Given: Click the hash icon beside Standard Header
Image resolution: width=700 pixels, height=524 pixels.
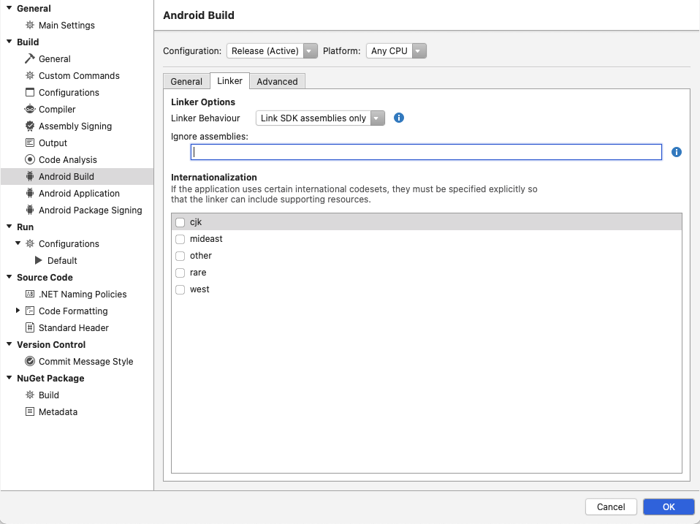Looking at the screenshot, I should (x=29, y=327).
